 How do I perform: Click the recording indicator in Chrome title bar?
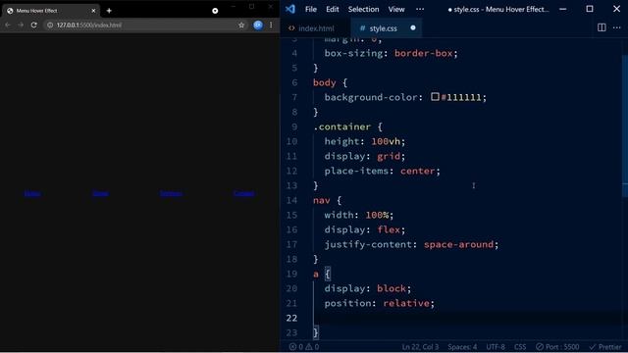click(215, 11)
